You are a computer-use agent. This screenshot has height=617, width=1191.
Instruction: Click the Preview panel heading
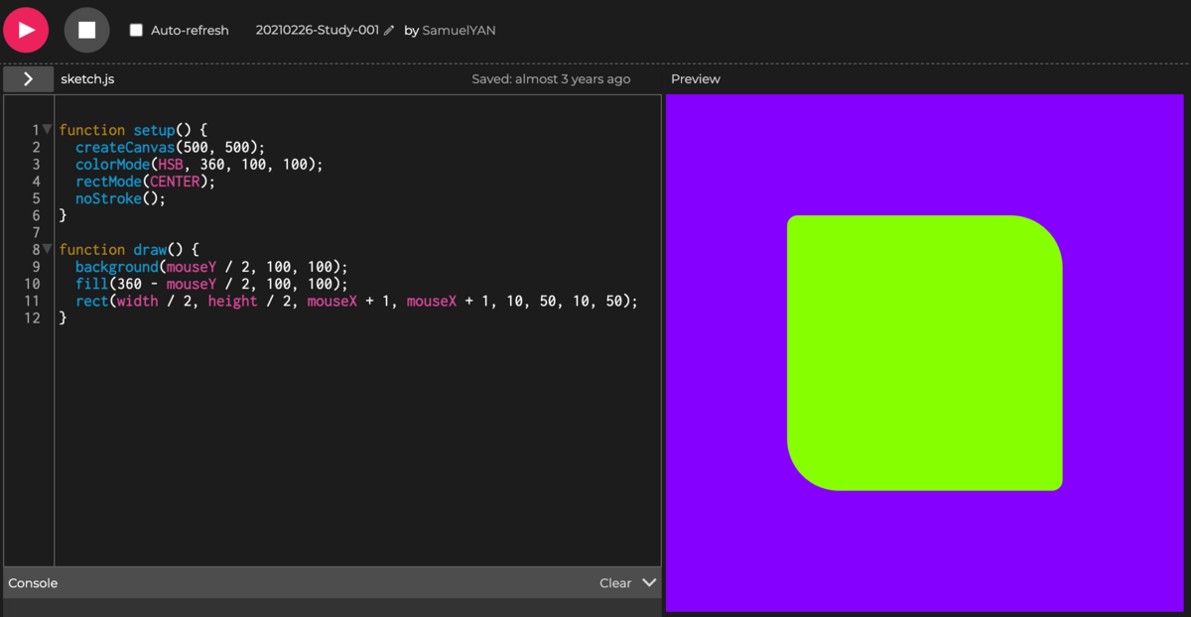coord(696,78)
